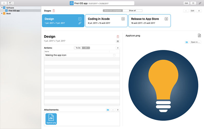
Task: Click the red alert icon beside Stages
Action: [x=54, y=11]
